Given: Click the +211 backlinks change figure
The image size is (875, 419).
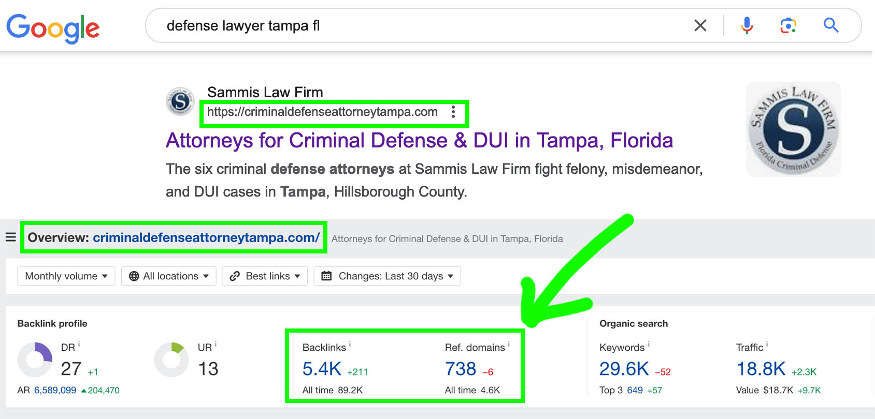Looking at the screenshot, I should [357, 372].
